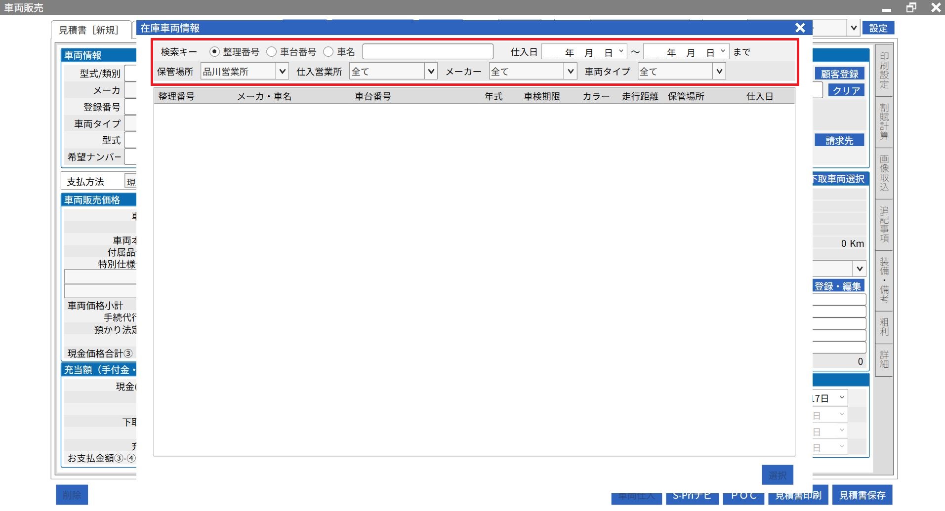Select the 車名 search key radio button
The image size is (945, 511).
click(329, 52)
